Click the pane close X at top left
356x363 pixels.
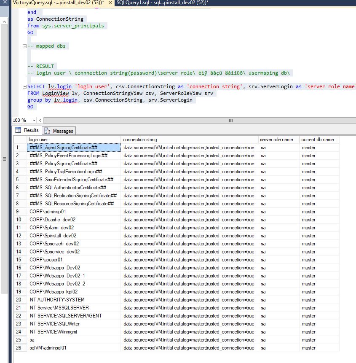tap(5, 2)
